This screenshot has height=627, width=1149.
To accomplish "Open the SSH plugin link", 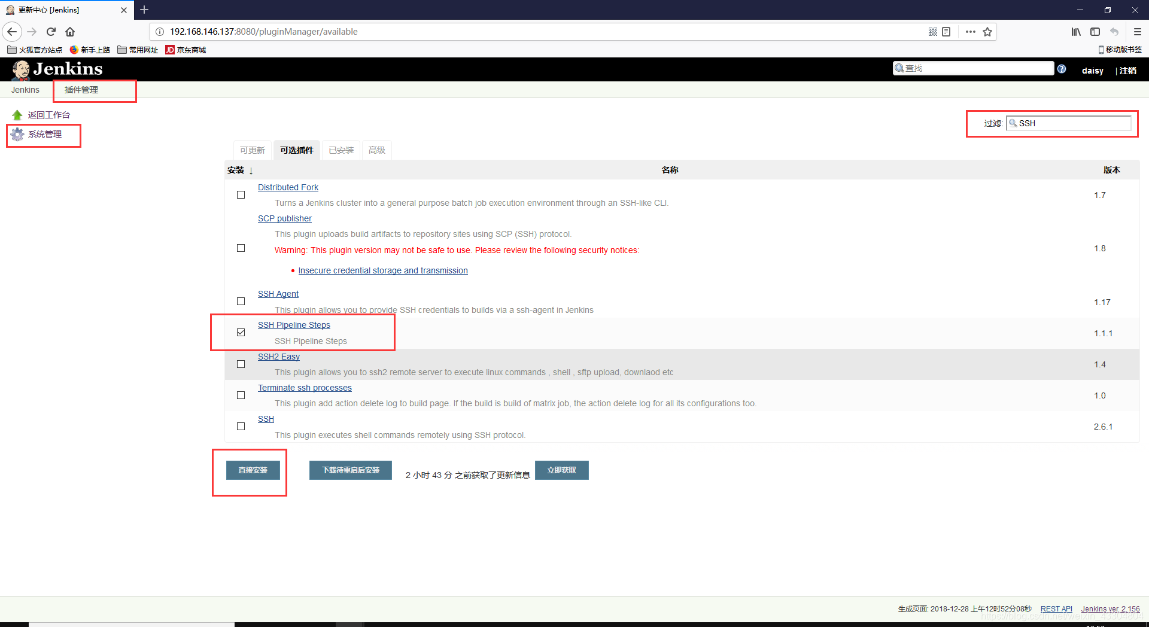I will (x=266, y=419).
